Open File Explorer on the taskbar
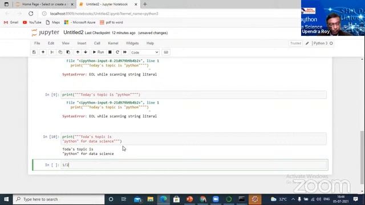 151,199
